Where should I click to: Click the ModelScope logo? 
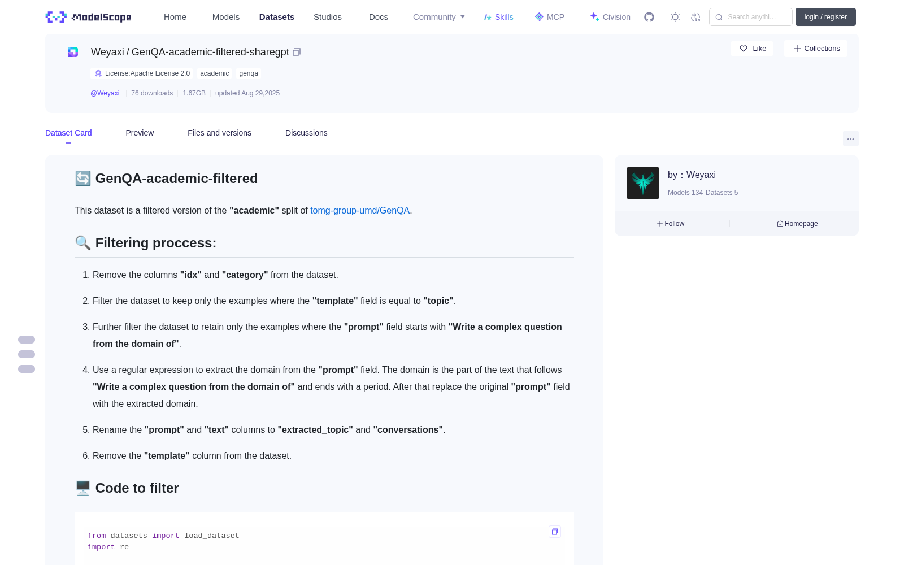click(x=89, y=17)
